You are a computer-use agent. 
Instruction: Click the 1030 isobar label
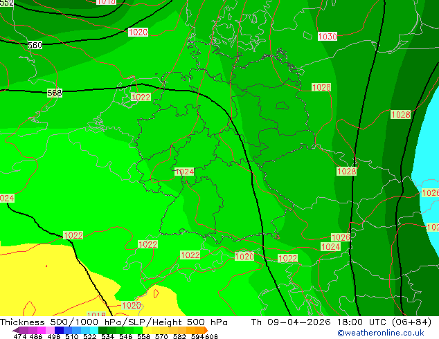pyautogui.click(x=328, y=37)
